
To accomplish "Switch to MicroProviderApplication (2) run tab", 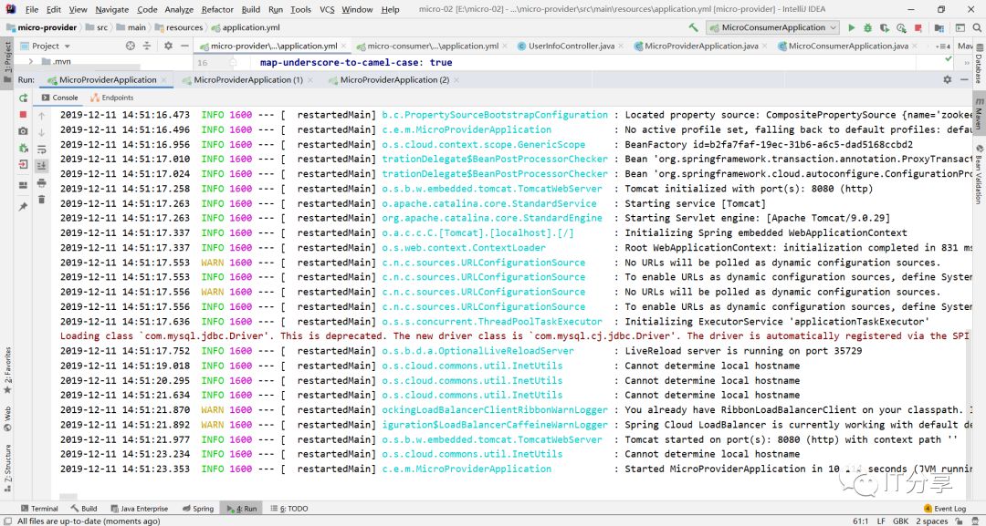I will (394, 79).
